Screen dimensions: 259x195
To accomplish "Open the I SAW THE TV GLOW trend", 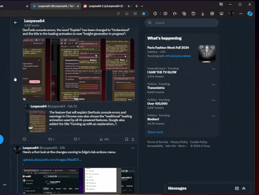I will coord(162,72).
